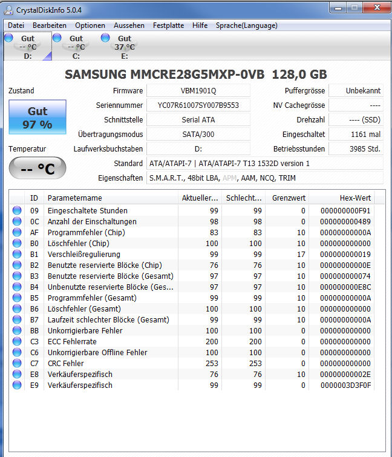Click the Eingeschaltet field 1161 mal
The image size is (392, 457).
356,135
